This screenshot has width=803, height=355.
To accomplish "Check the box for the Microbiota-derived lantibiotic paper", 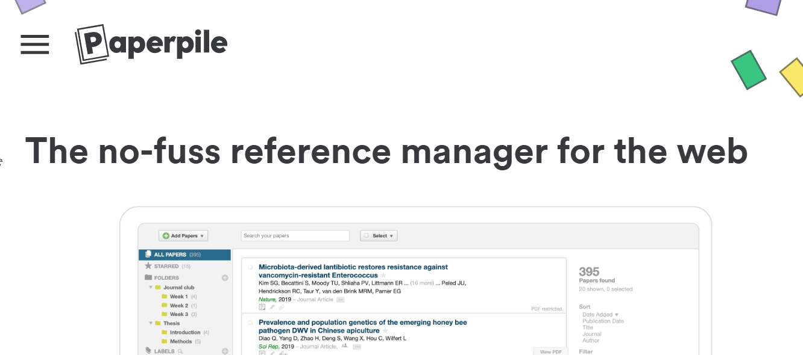I will tap(250, 267).
